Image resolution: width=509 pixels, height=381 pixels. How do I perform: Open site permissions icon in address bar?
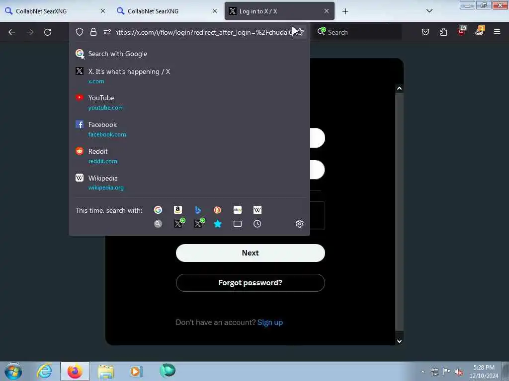[x=107, y=32]
